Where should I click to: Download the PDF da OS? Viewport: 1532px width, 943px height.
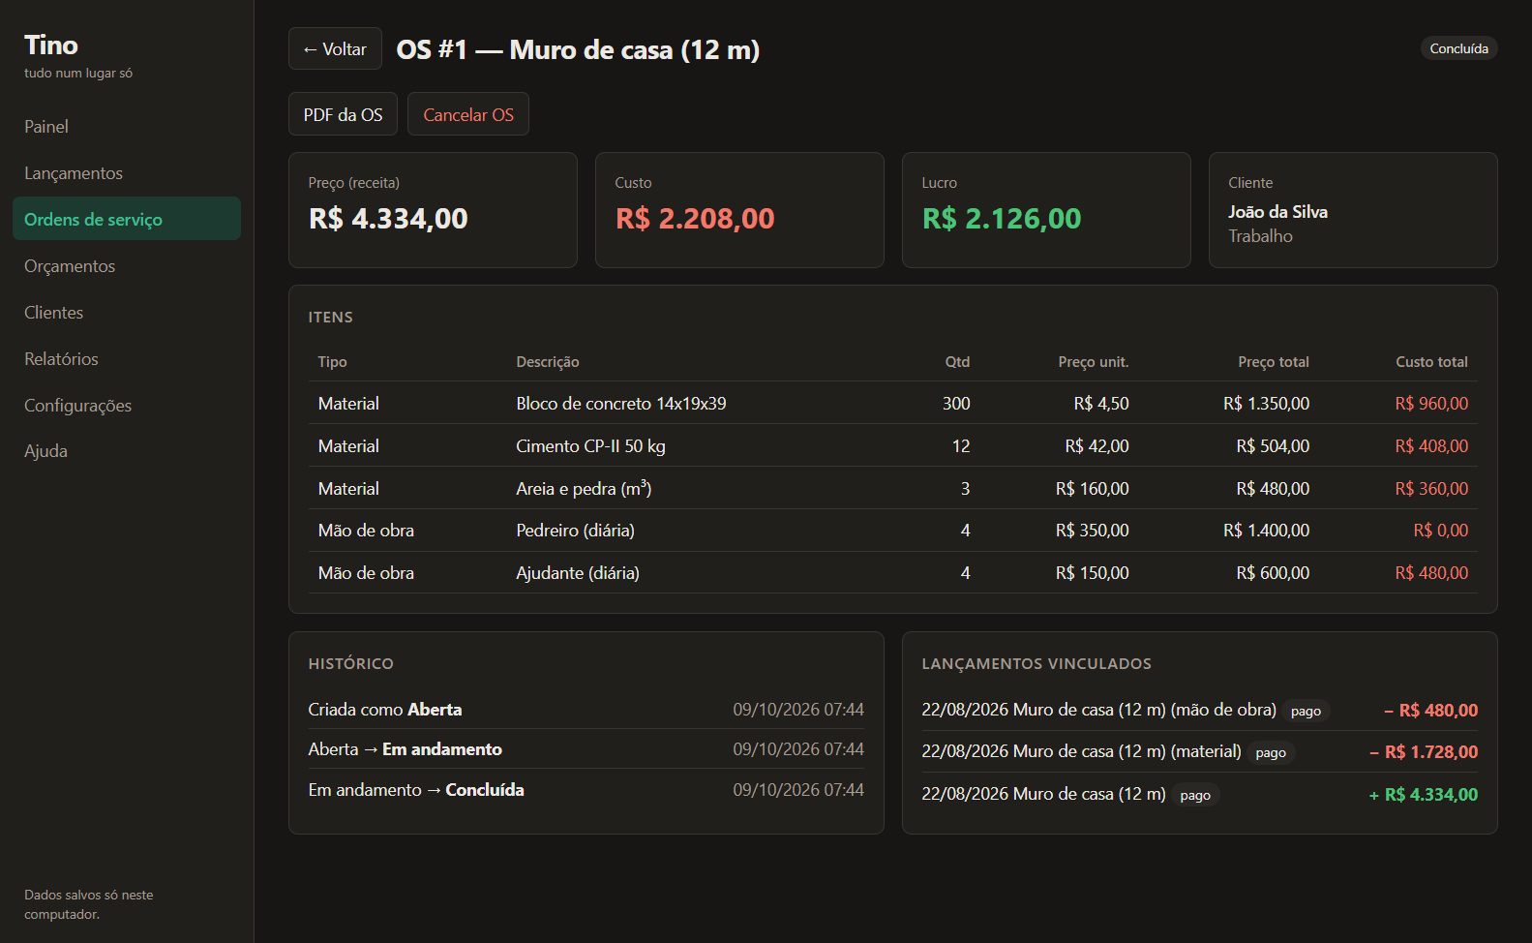click(343, 114)
